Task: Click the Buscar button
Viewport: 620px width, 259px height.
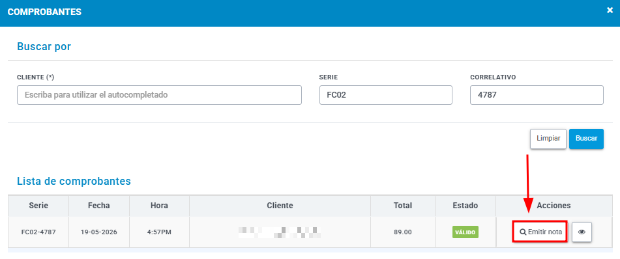Action: (x=586, y=139)
